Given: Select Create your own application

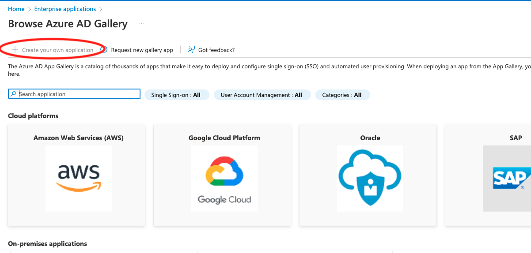Looking at the screenshot, I should click(53, 50).
